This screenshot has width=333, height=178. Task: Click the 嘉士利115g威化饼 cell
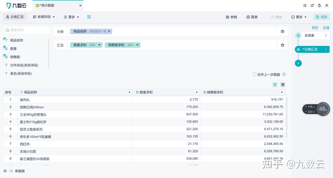point(75,122)
